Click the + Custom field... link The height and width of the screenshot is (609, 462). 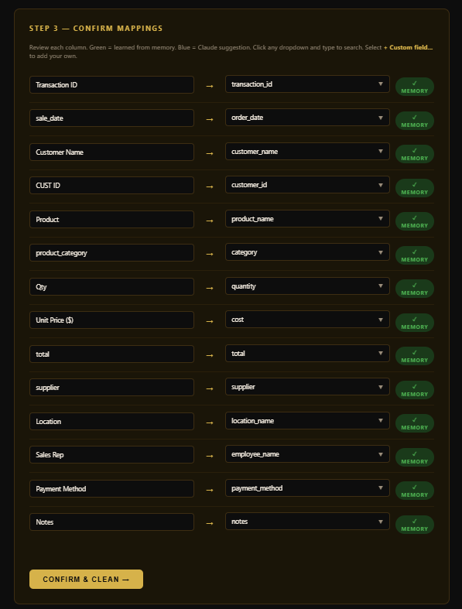coord(408,47)
